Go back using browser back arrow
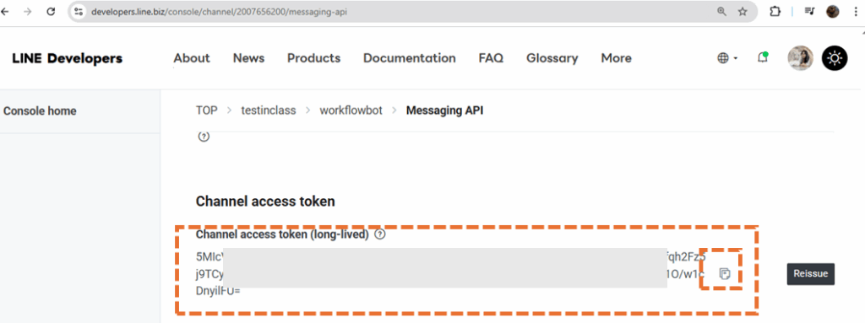This screenshot has height=323, width=865. [x=5, y=12]
